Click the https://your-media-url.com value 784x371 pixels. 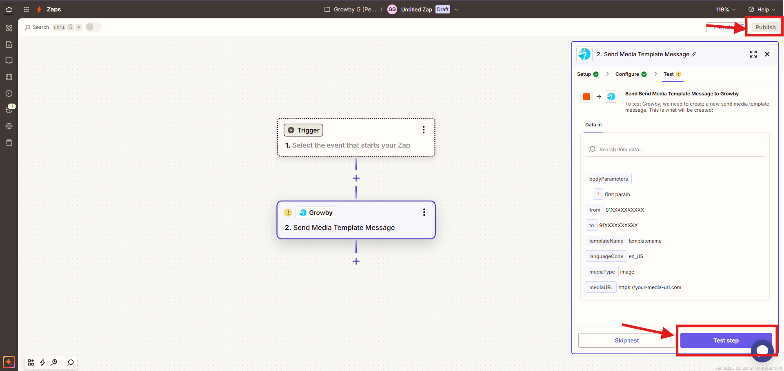point(650,287)
